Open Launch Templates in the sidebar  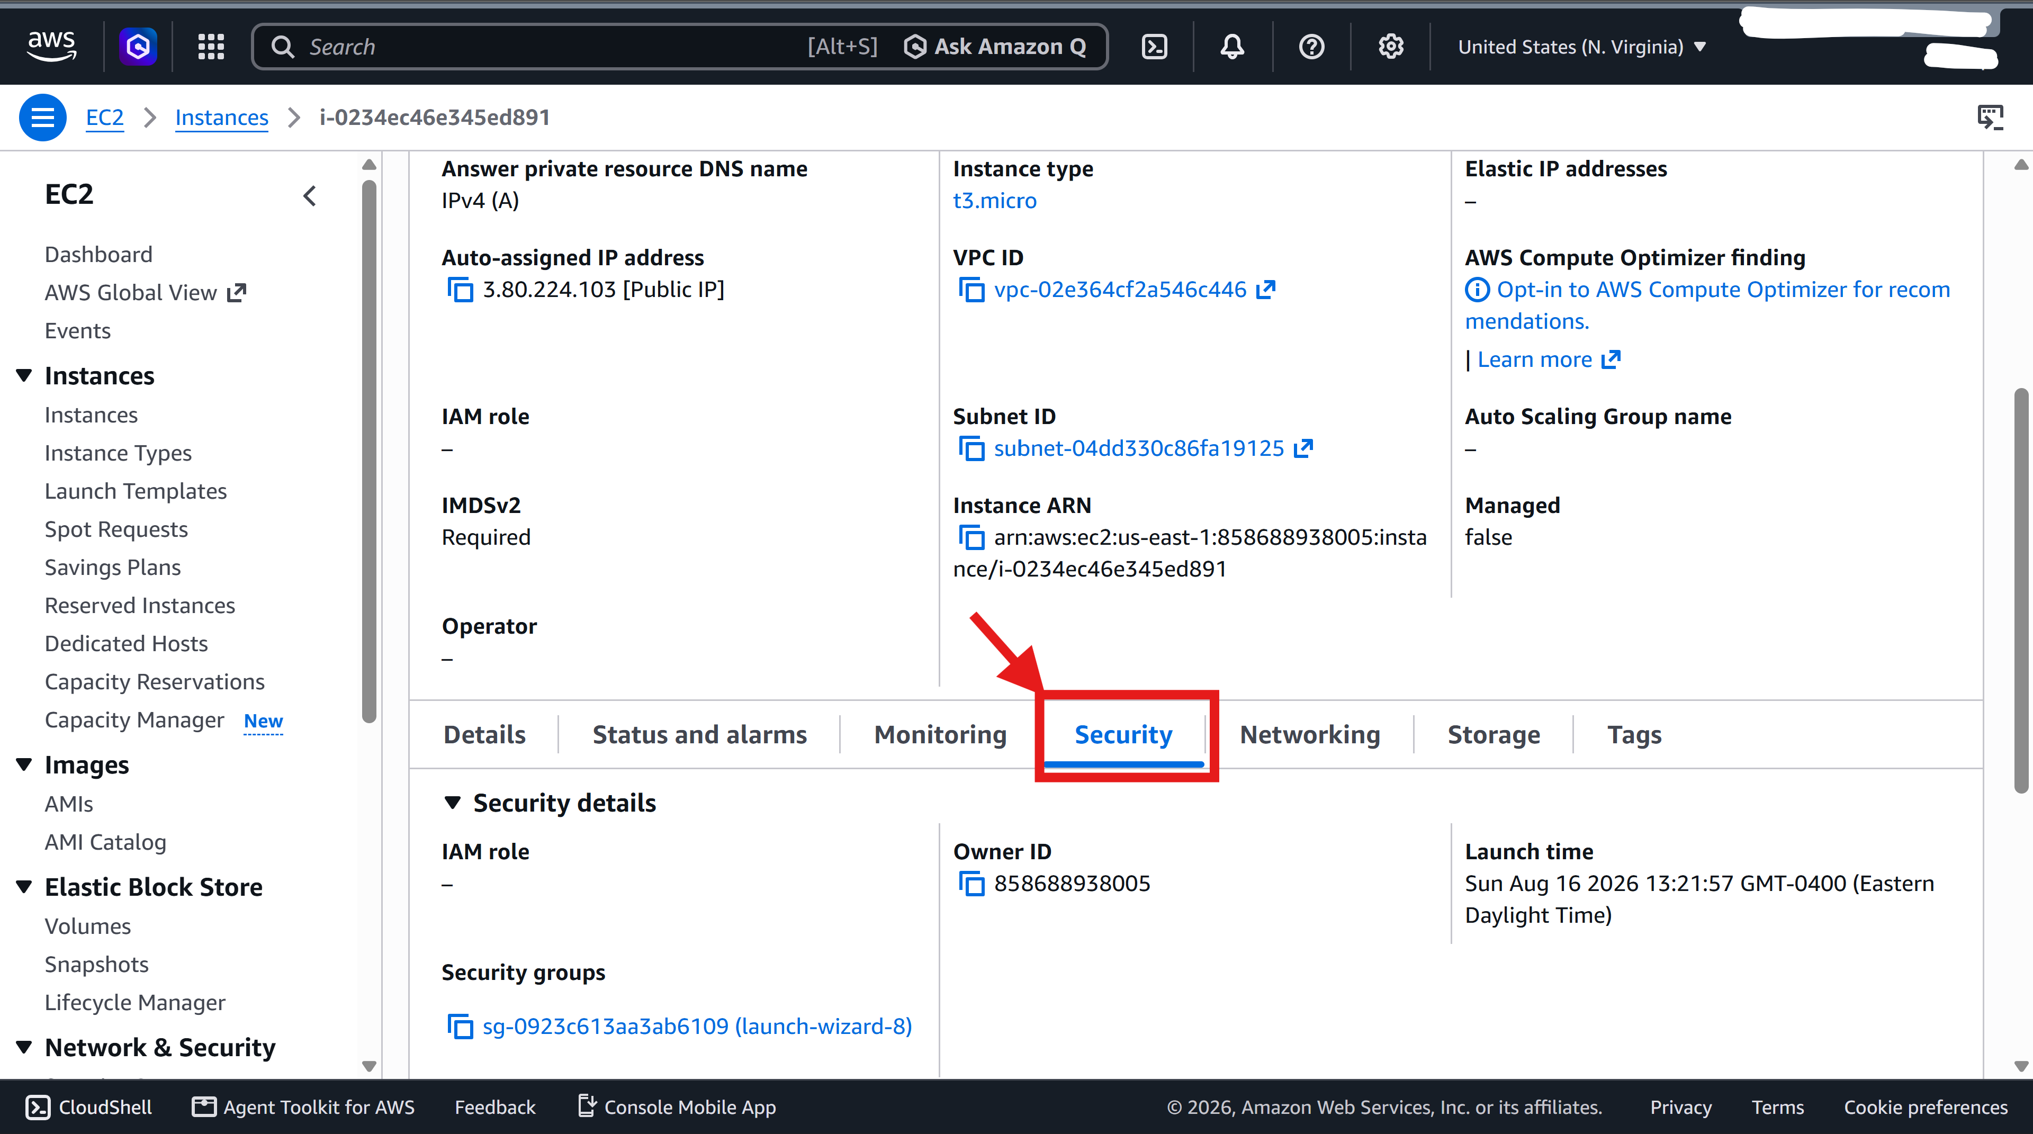click(x=136, y=491)
